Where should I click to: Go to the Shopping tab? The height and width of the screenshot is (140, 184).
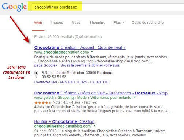coord(97,23)
